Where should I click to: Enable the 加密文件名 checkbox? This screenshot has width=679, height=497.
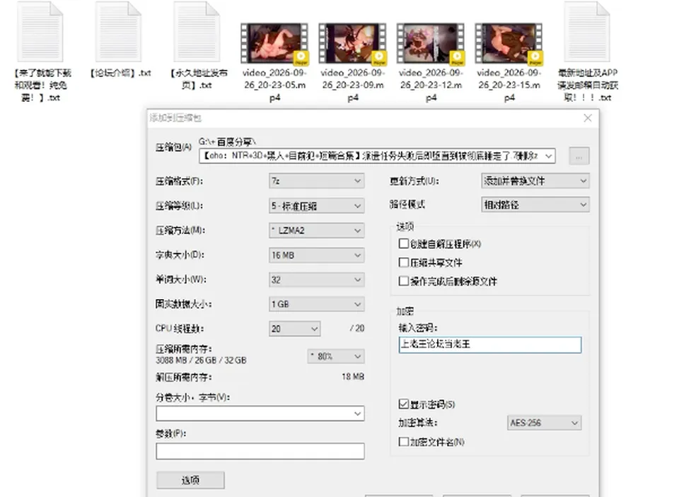[404, 442]
